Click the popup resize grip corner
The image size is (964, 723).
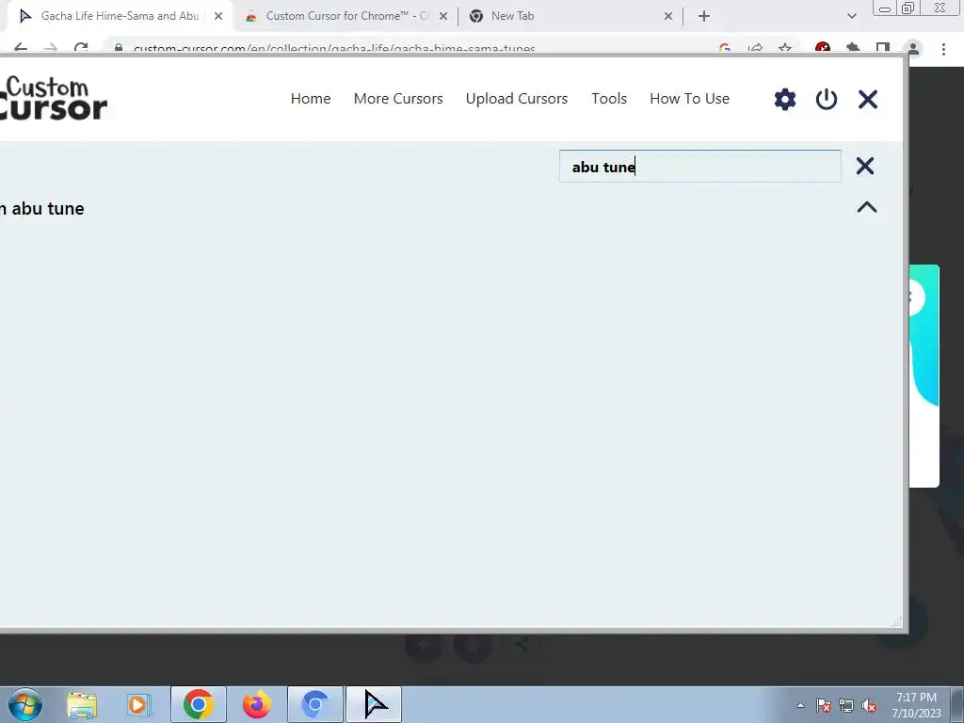click(x=896, y=622)
